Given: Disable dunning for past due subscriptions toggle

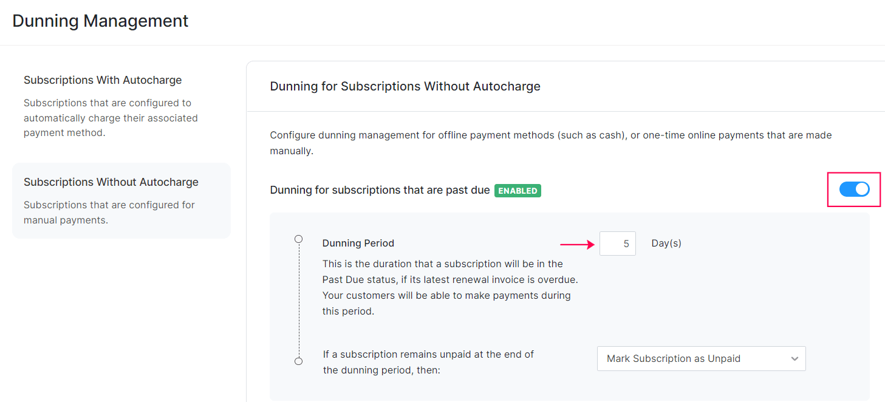Looking at the screenshot, I should pos(854,189).
